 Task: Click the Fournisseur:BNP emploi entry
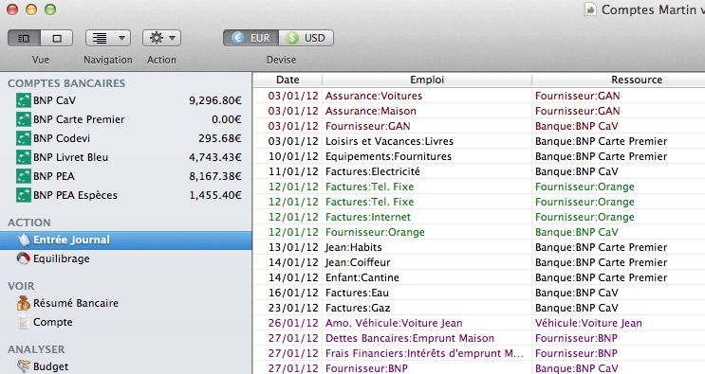(366, 368)
